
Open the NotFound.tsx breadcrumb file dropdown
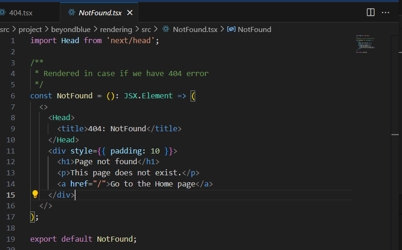(x=195, y=29)
